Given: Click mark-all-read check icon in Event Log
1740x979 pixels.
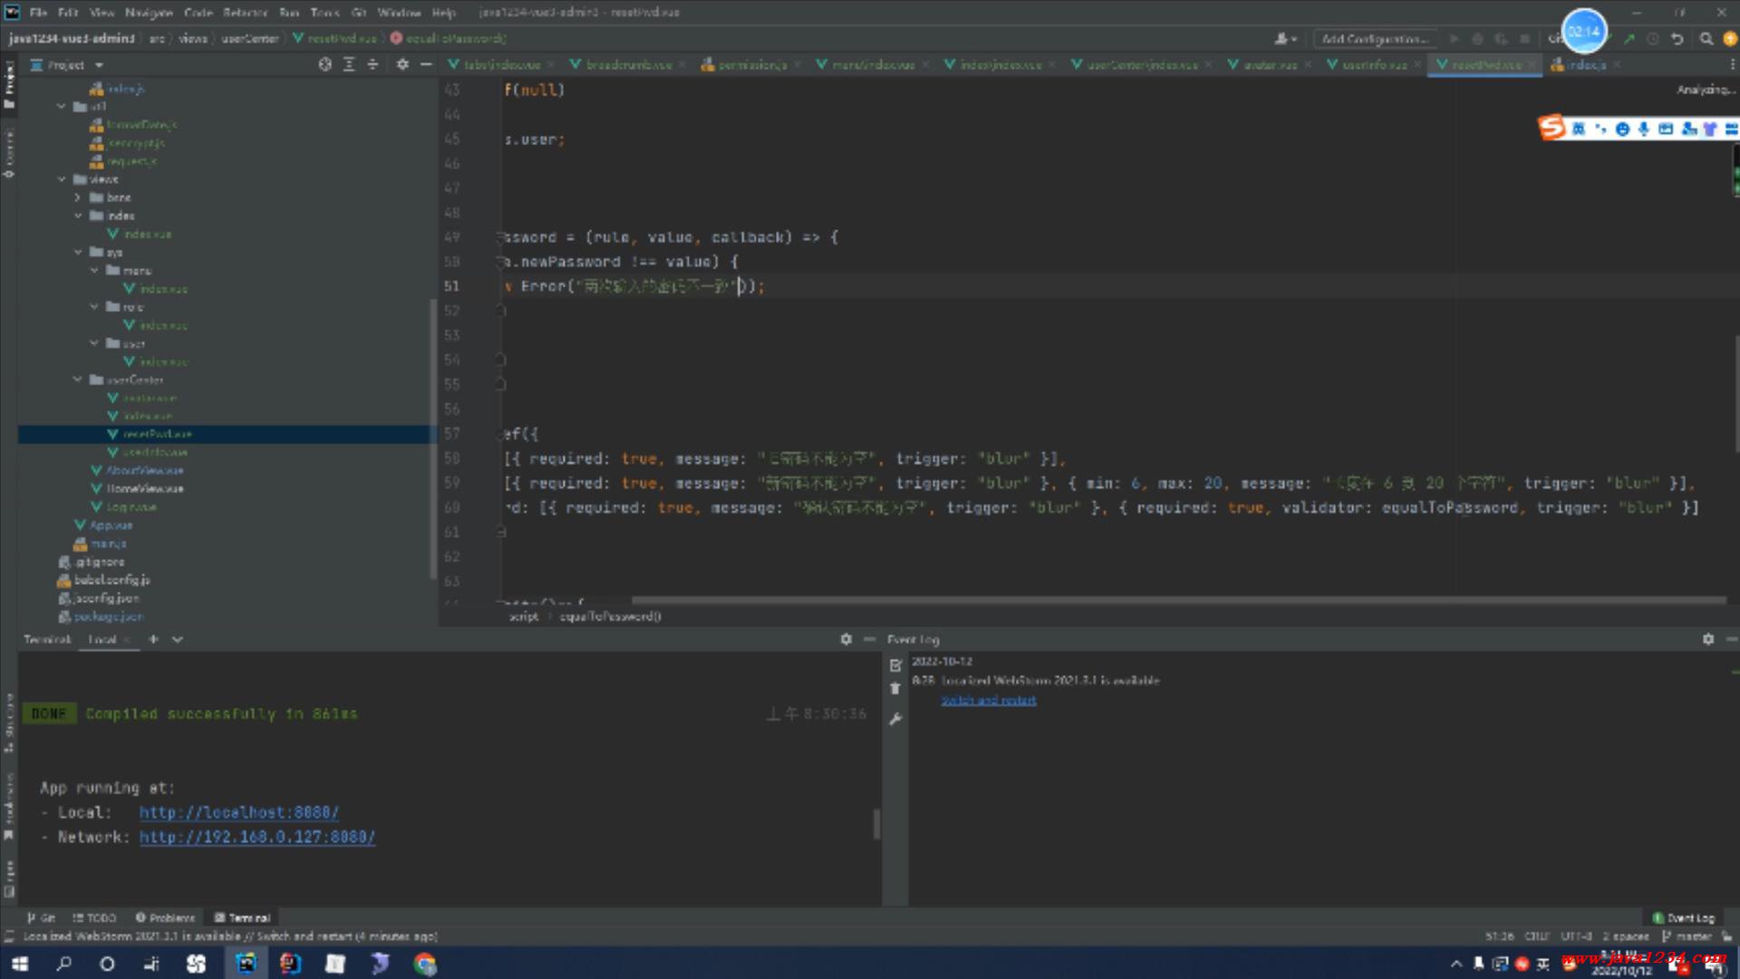Looking at the screenshot, I should click(x=895, y=664).
